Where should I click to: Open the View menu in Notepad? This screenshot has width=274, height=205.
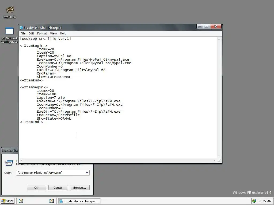click(x=53, y=33)
